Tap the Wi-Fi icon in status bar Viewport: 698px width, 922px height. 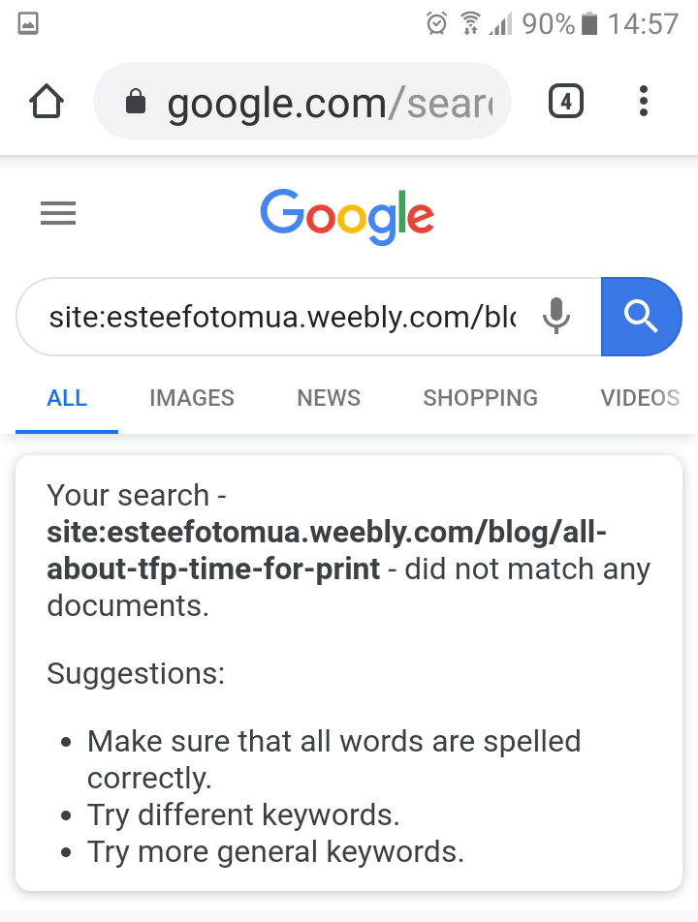click(x=470, y=23)
